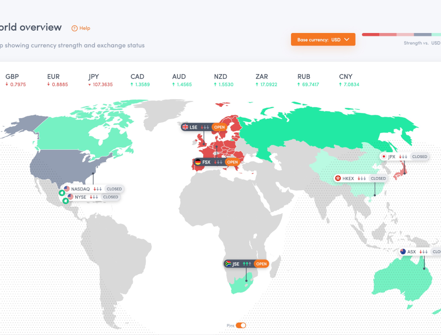This screenshot has height=335, width=441.
Task: Click the NASDAQ CLOSED status badge
Action: point(114,189)
